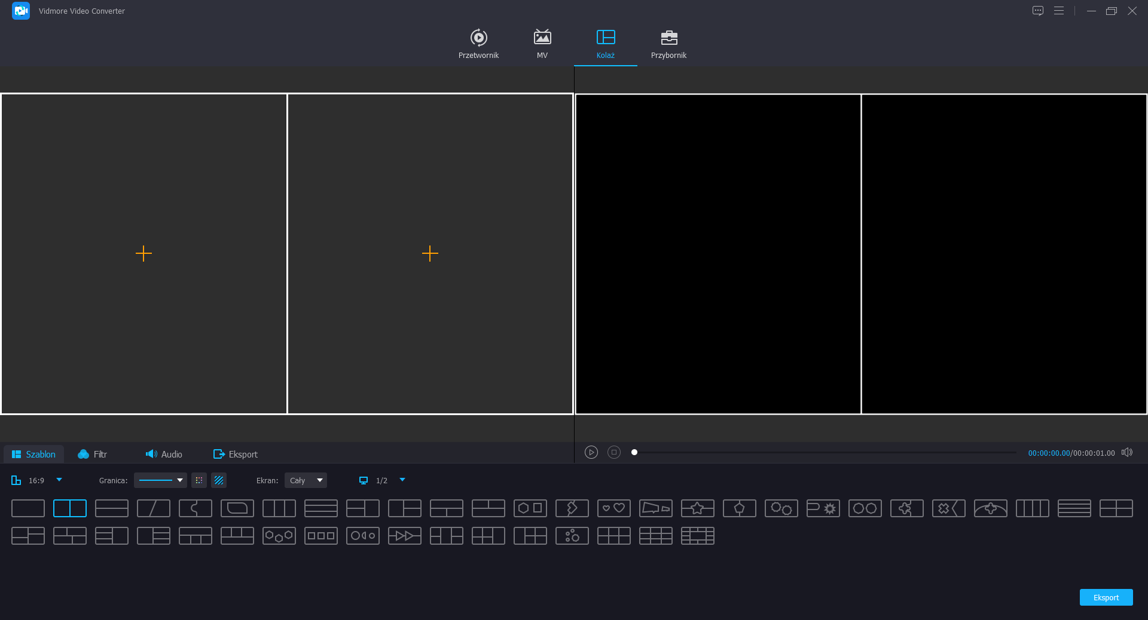1148x620 pixels.
Task: Select the brick wall pattern template
Action: [698, 536]
